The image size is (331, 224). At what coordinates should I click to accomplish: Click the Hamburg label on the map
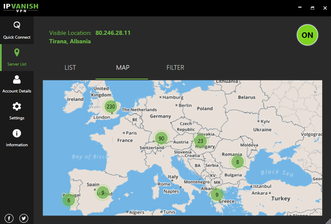pyautogui.click(x=173, y=97)
